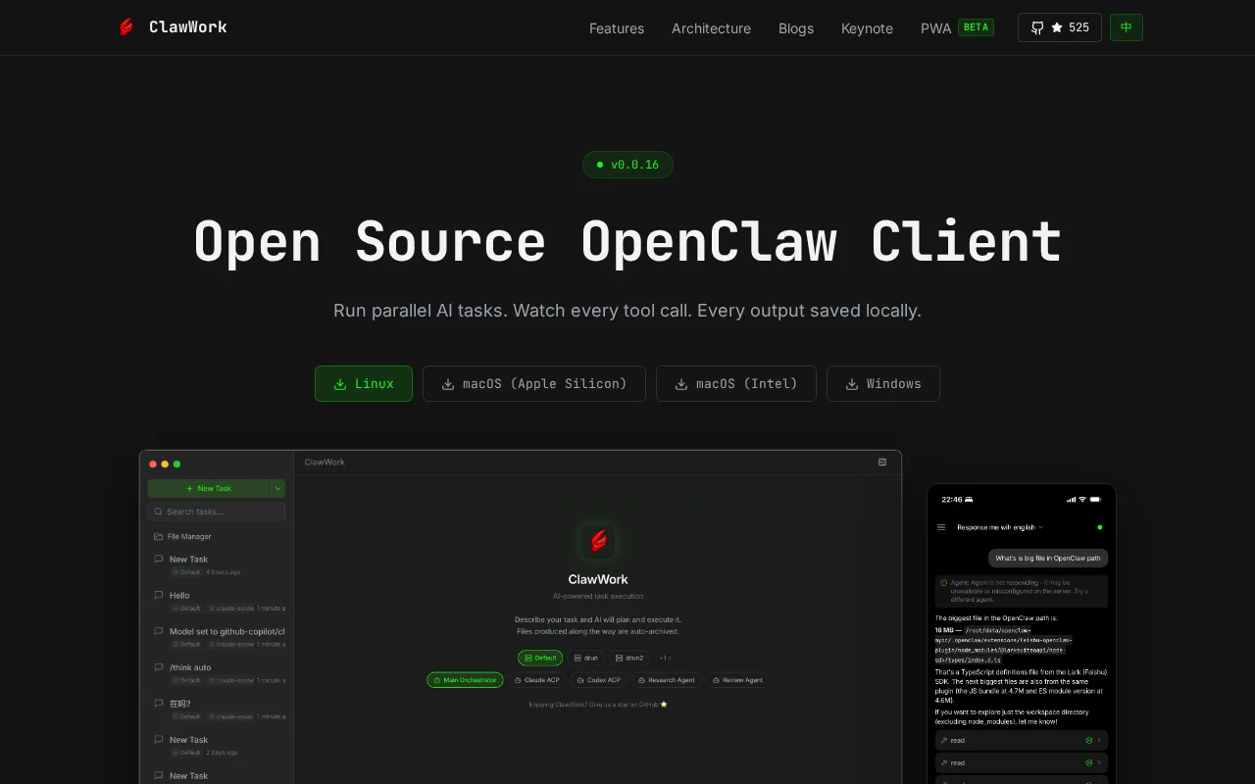Expand the arrow beside New Task

[277, 488]
